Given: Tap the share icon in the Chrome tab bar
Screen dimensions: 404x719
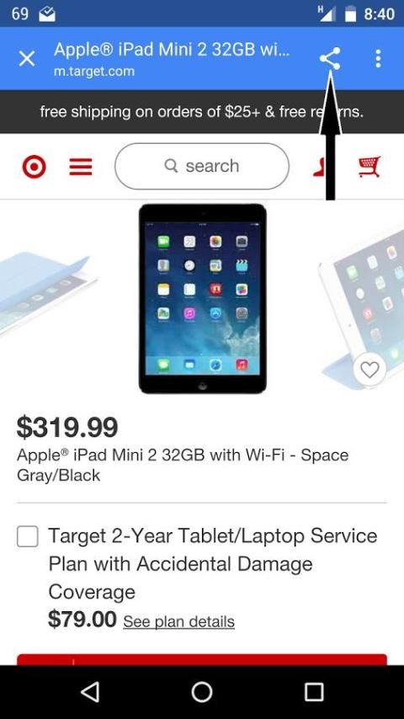Looking at the screenshot, I should 330,59.
